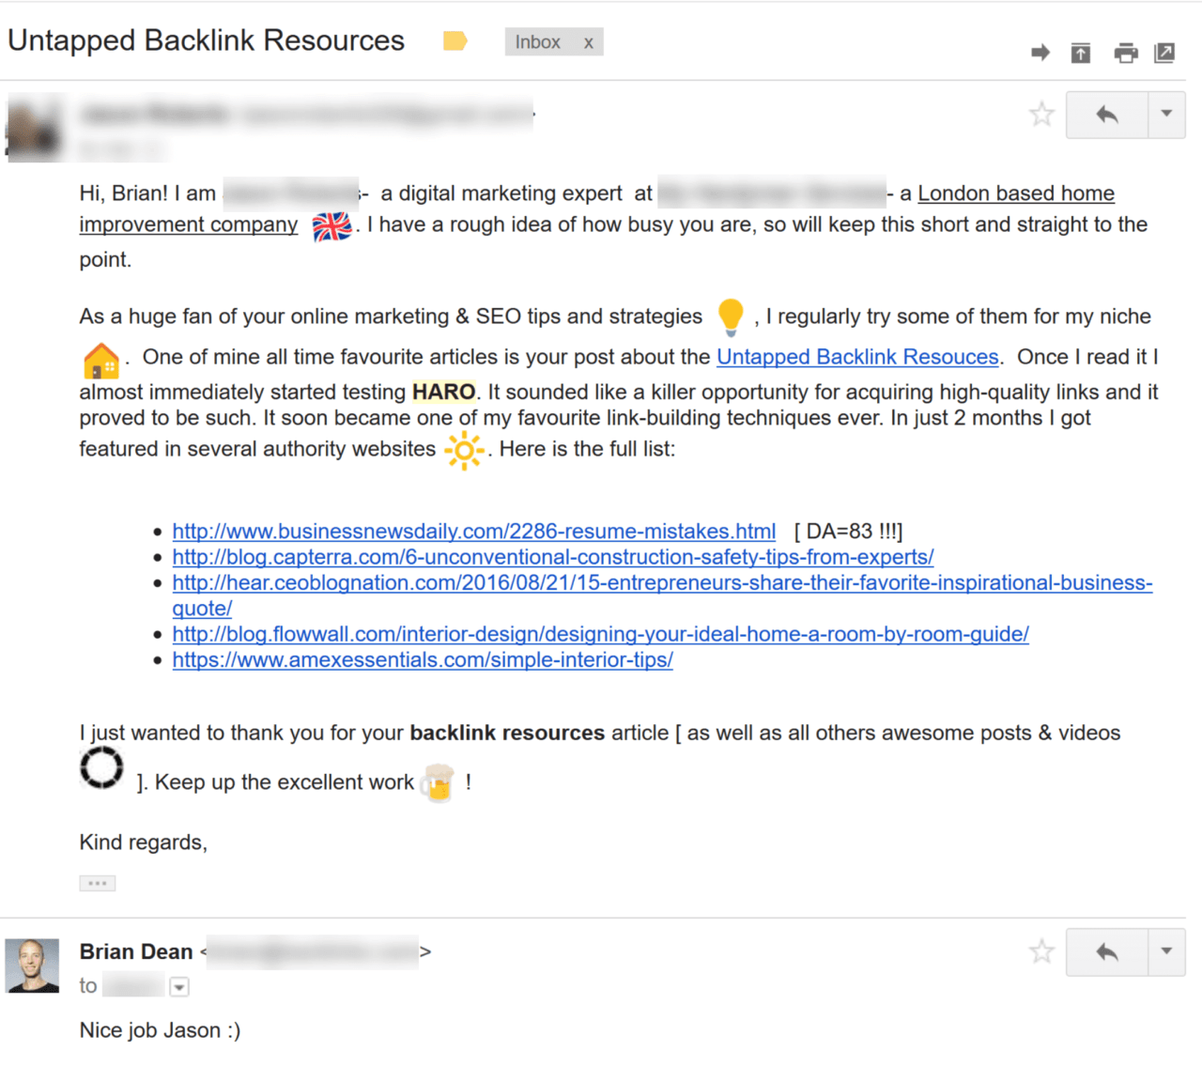
Task: Open the capterra construction safety tips link
Action: (552, 557)
